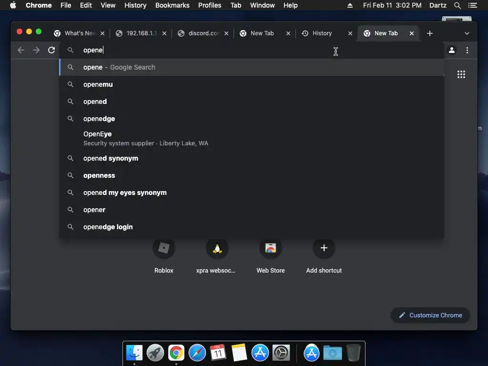Close the discord.com tab
The image size is (488, 366).
(226, 33)
